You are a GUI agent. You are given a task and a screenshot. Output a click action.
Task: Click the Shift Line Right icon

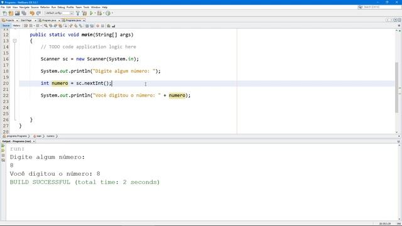(92, 26)
